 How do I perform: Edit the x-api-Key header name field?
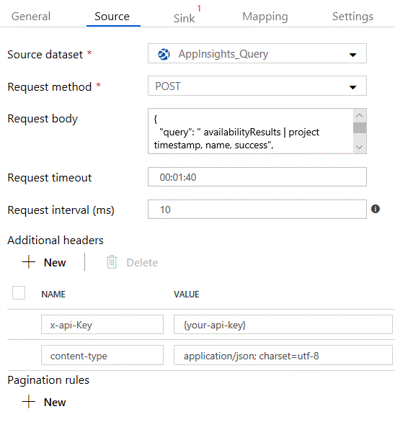(102, 325)
